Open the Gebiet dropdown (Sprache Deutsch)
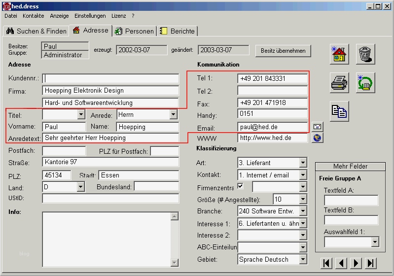The image size is (394, 276). click(303, 259)
